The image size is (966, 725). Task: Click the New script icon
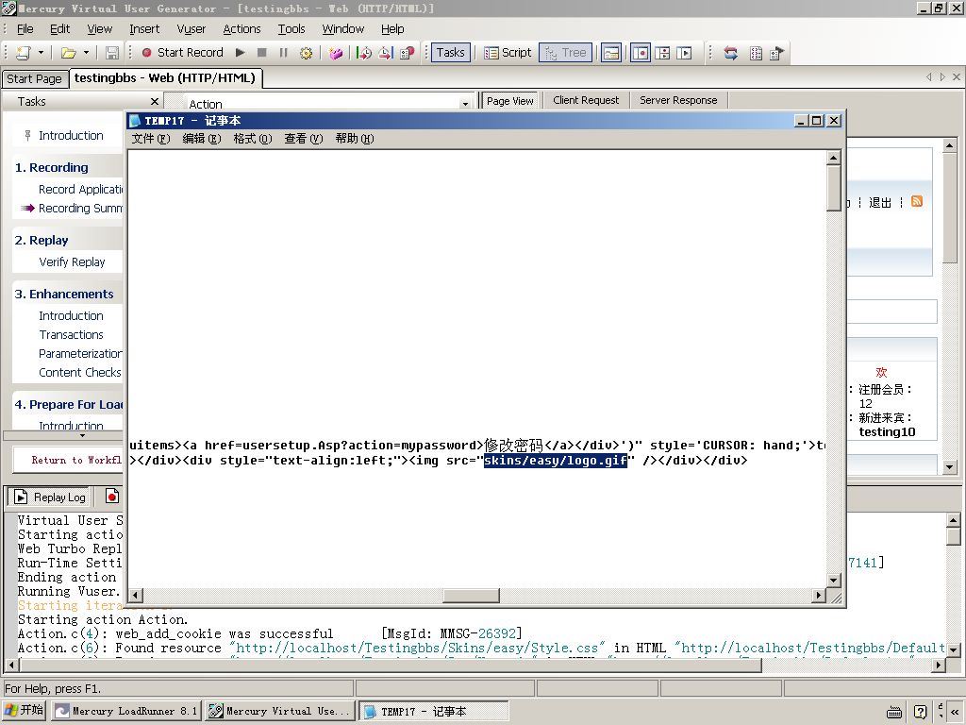tap(24, 53)
